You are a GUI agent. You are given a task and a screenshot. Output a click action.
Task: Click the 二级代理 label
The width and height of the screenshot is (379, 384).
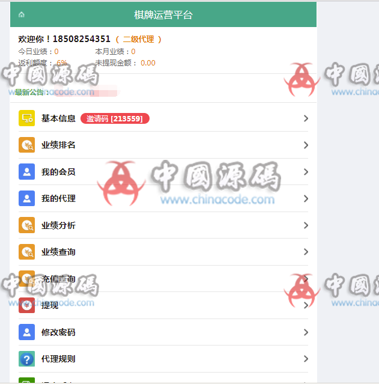click(139, 39)
